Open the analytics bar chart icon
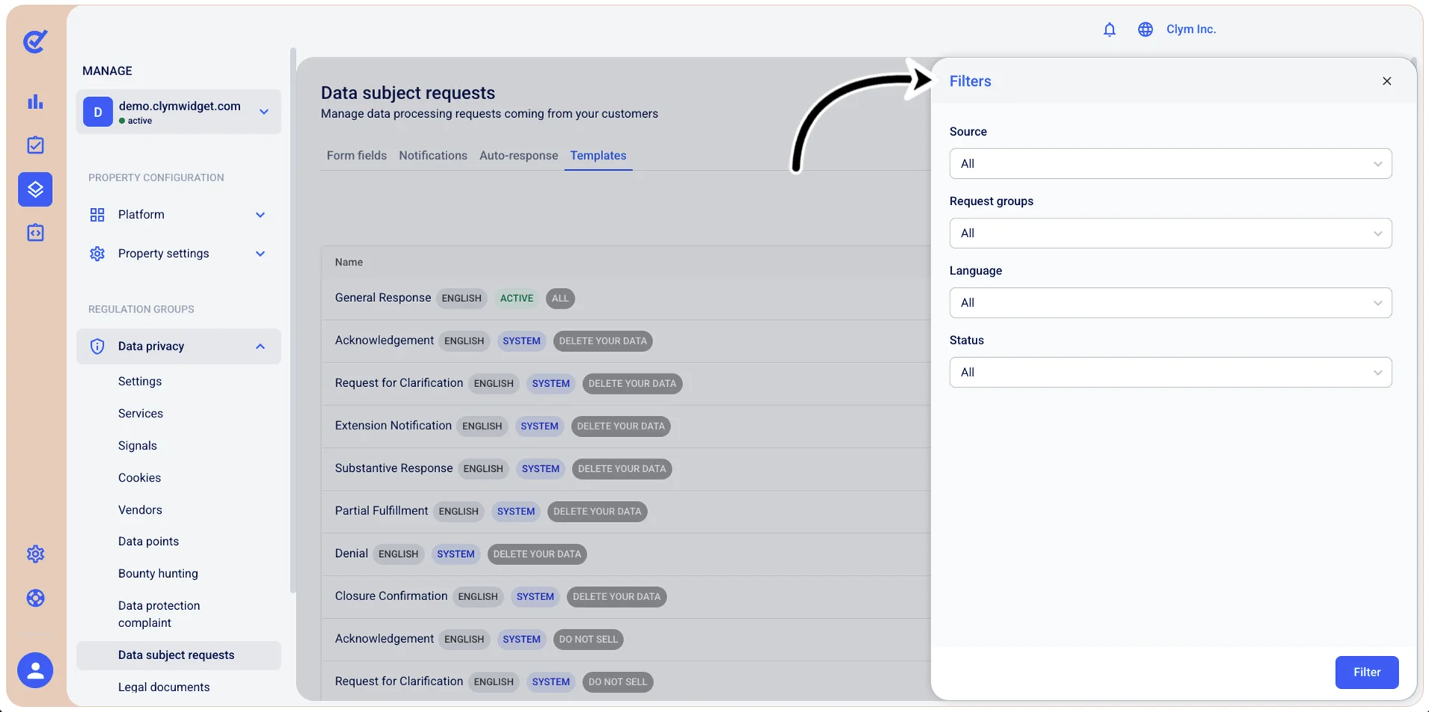1429x712 pixels. point(35,101)
